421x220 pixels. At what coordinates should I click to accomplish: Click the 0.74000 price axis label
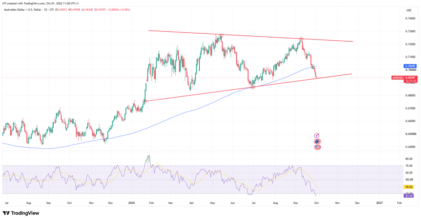[410, 18]
